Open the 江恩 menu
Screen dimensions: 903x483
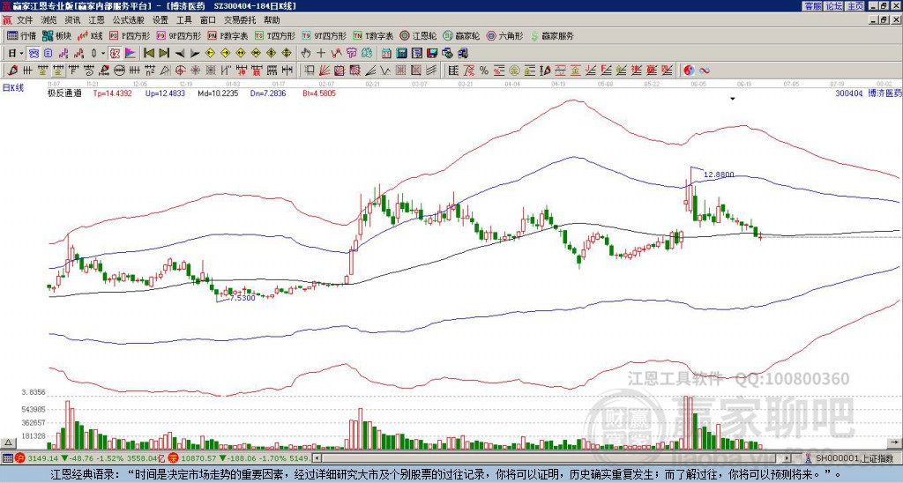tap(96, 20)
